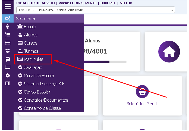This screenshot has width=189, height=131.
Task: Click the person sidebar icon
Action: tap(8, 27)
